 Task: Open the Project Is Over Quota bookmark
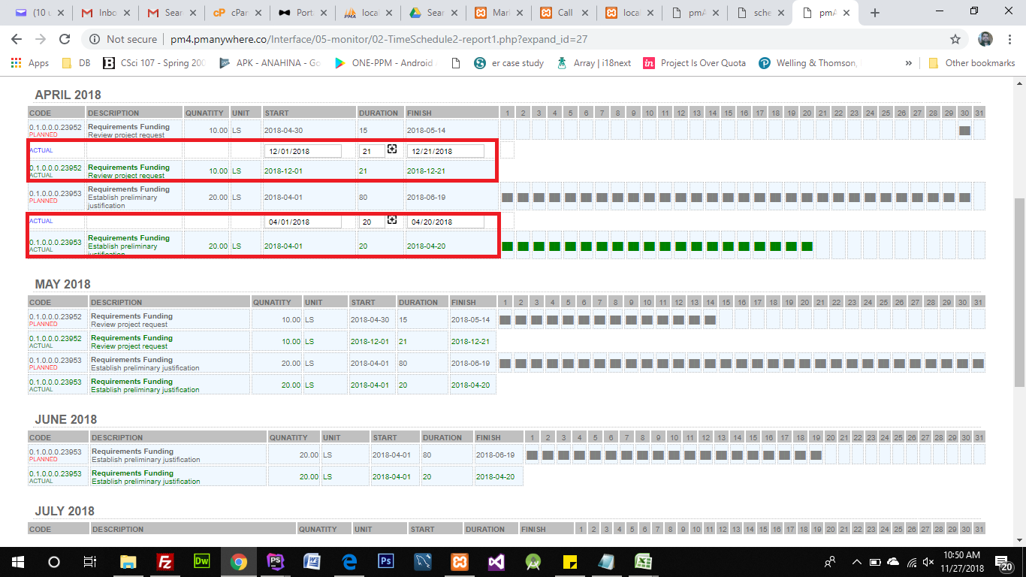click(x=695, y=63)
